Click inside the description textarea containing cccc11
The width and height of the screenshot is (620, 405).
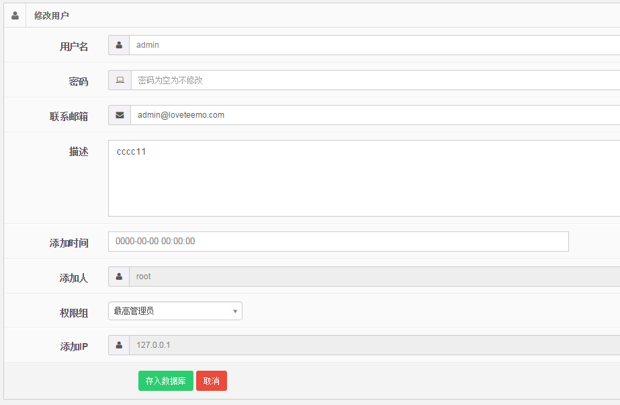363,178
